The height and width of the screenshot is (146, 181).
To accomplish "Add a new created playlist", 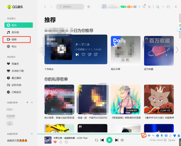I will tap(27, 102).
